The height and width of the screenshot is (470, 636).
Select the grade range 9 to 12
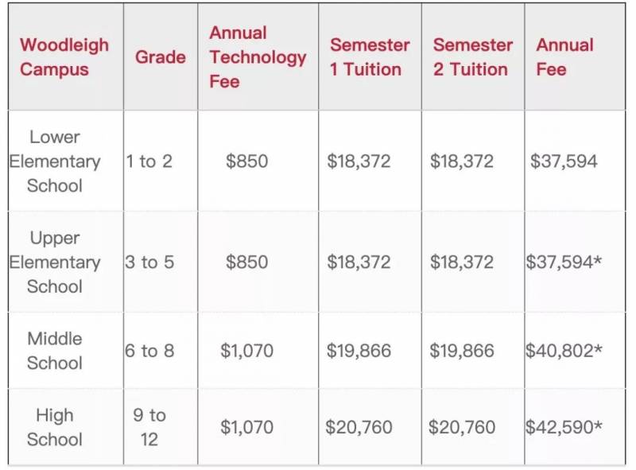(149, 427)
